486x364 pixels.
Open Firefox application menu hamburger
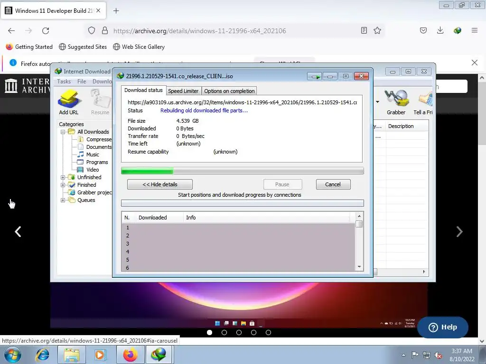(474, 30)
